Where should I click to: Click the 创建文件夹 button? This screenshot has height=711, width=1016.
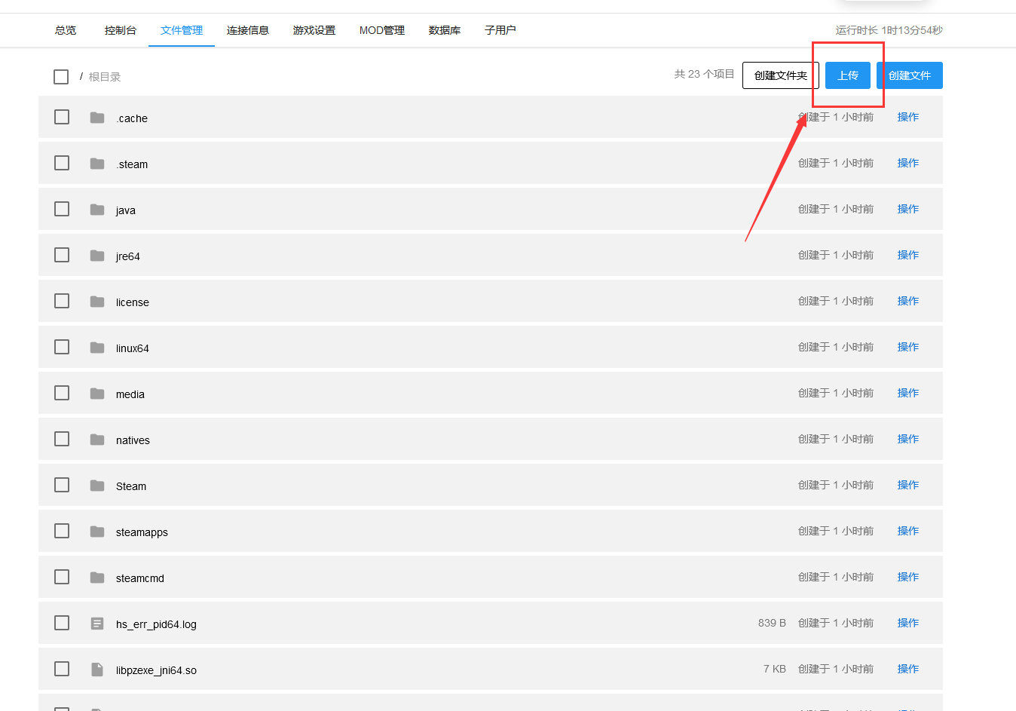[x=781, y=75]
